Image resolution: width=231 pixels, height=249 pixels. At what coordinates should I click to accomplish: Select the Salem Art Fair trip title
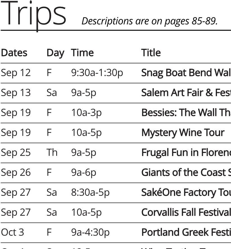pos(185,93)
